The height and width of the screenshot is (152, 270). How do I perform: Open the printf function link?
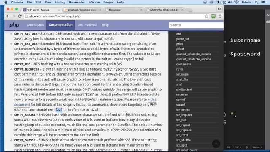click(180, 49)
